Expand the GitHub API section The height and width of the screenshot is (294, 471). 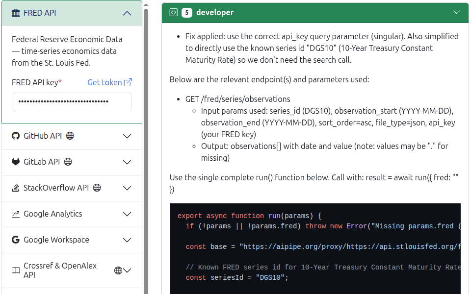(x=127, y=136)
